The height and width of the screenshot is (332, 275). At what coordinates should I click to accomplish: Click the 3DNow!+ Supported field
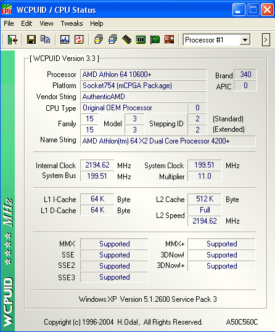tap(221, 266)
